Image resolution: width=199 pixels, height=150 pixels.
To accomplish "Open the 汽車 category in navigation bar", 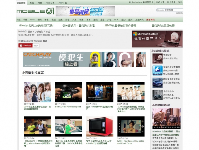I will coord(74,20).
